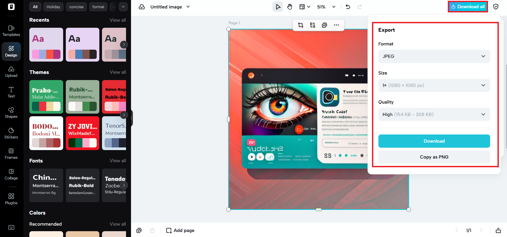Click Copy as PNG

[x=434, y=157]
